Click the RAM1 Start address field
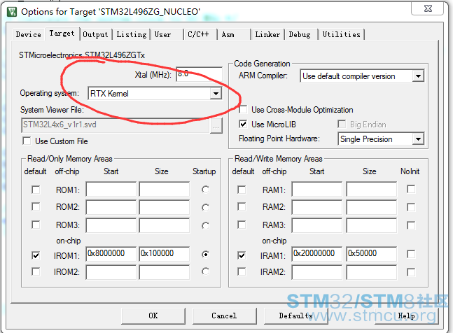453x333 pixels. [317, 189]
